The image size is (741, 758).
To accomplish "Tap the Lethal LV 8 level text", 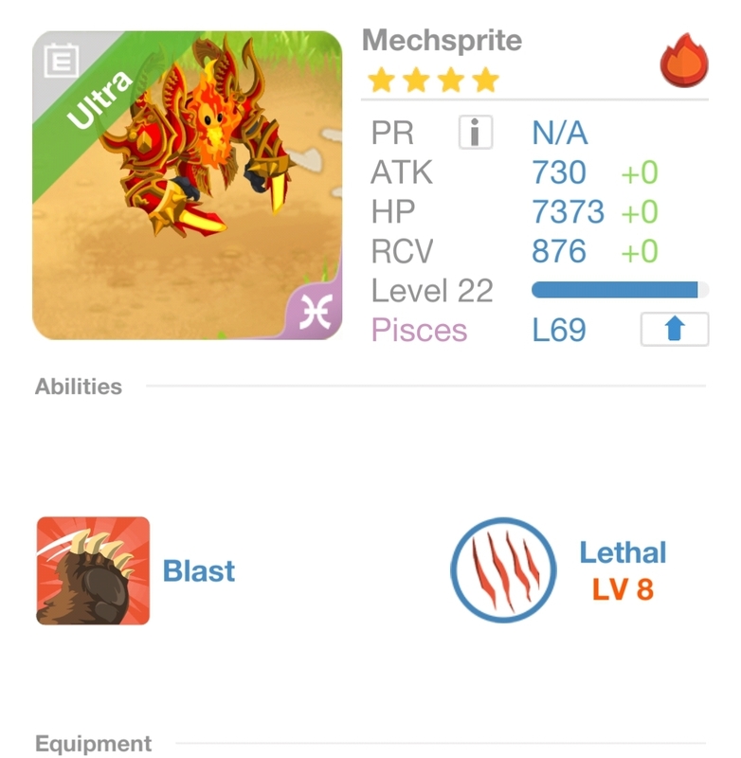I will [x=624, y=589].
